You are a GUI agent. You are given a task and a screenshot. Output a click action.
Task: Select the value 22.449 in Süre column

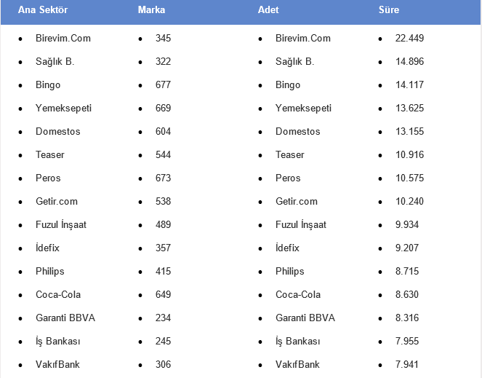(409, 38)
